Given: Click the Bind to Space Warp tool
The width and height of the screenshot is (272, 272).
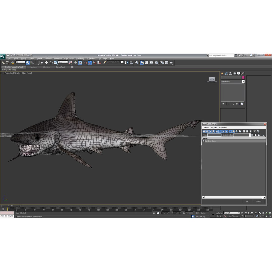Looking at the screenshot, I should coord(12,63).
